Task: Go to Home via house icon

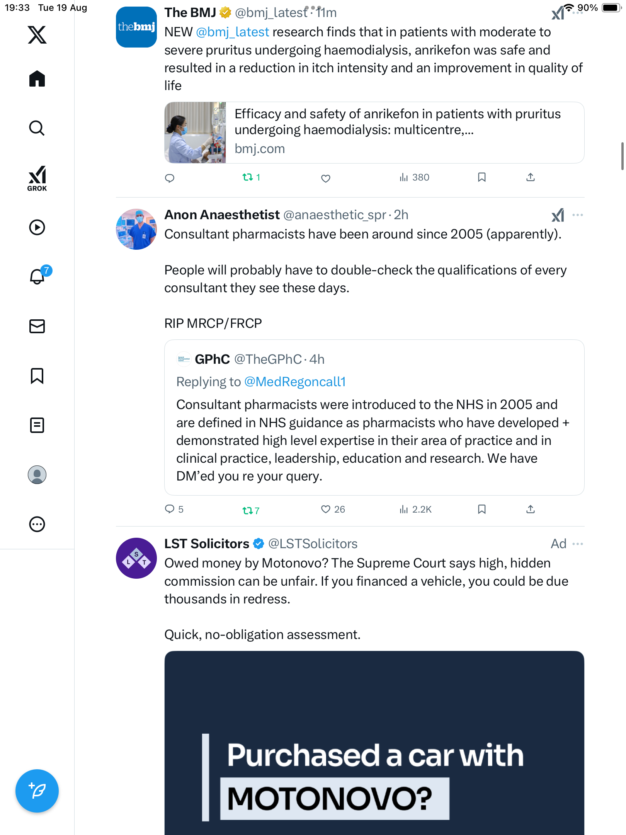Action: (37, 79)
